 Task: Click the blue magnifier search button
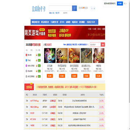click(x=74, y=8)
